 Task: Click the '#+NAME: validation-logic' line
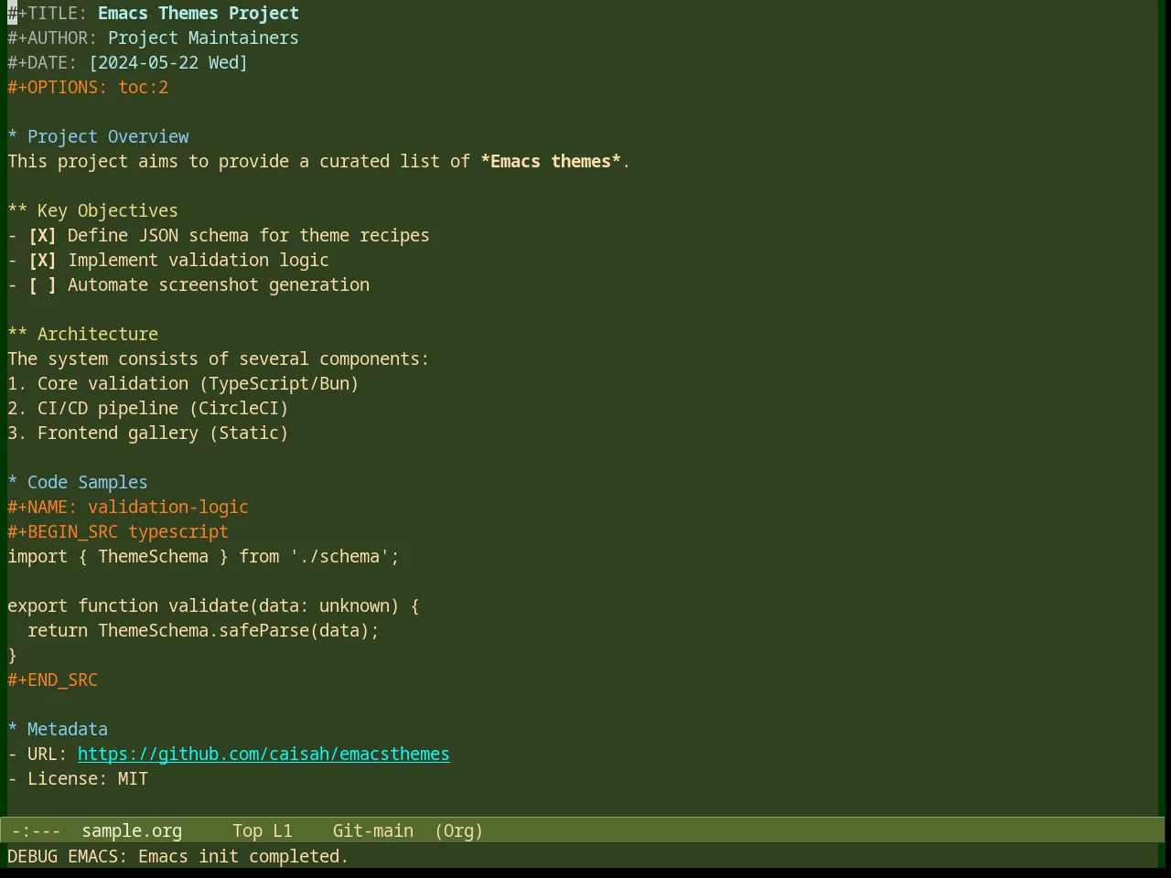click(128, 508)
